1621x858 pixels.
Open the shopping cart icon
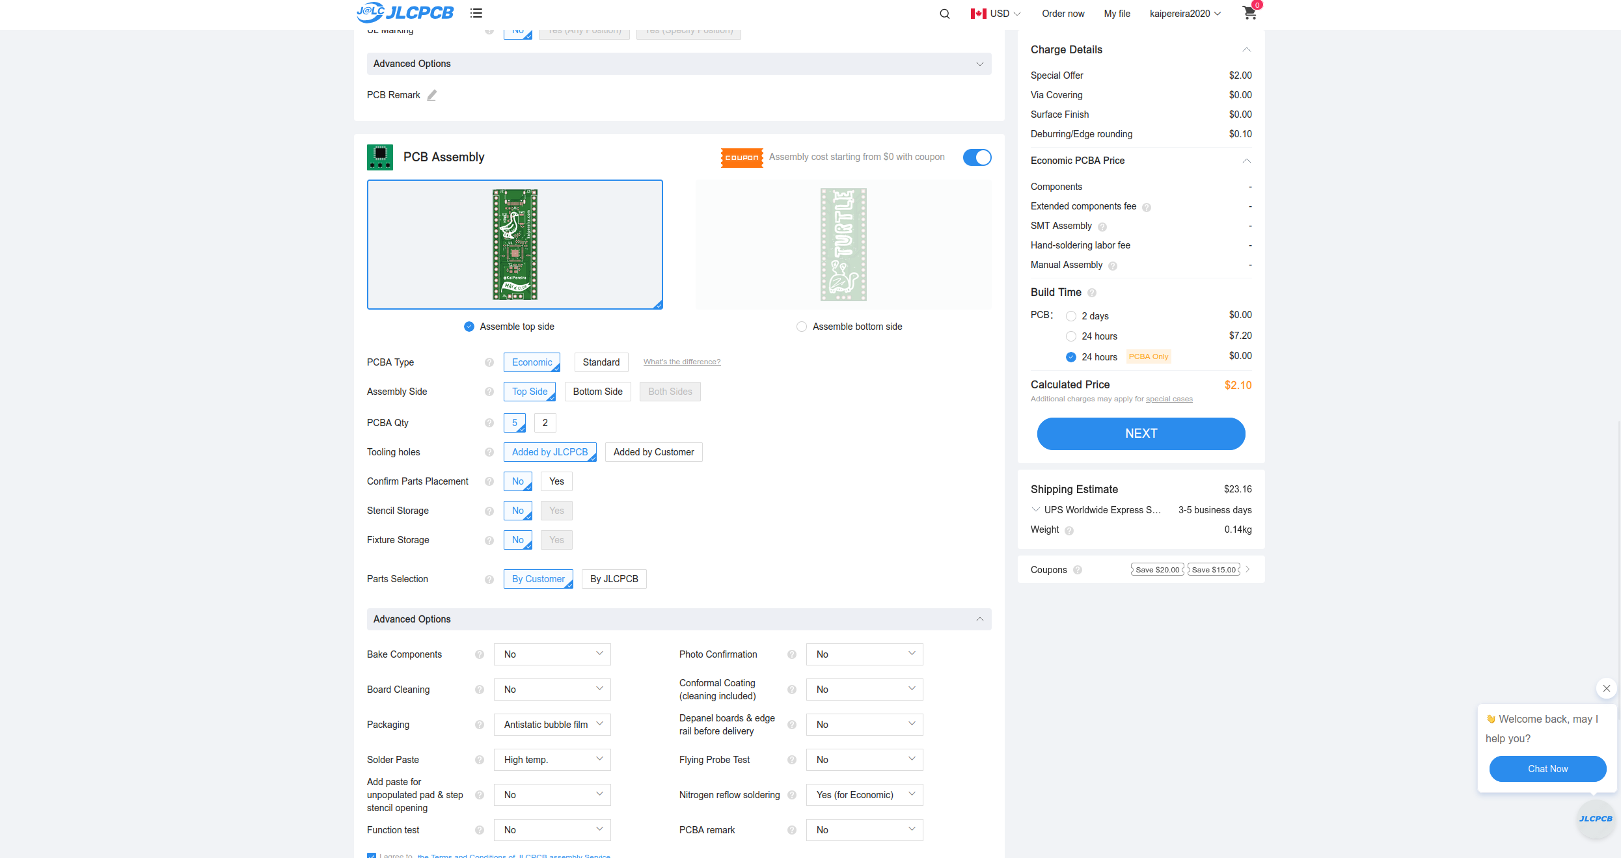tap(1249, 13)
